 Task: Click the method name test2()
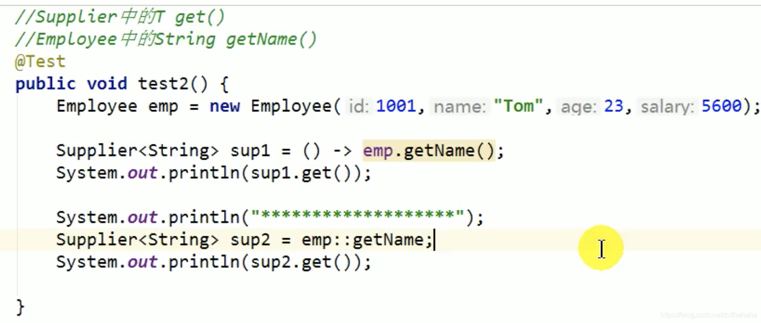(173, 84)
